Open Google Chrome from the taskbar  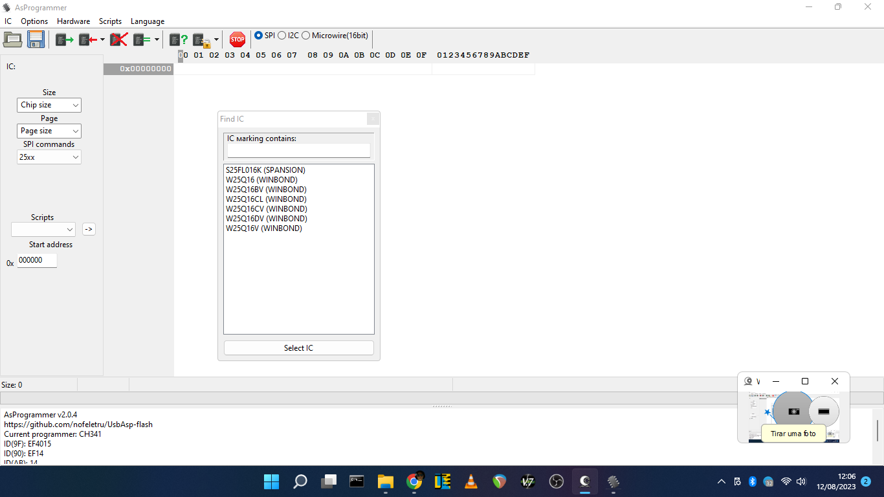coord(414,481)
